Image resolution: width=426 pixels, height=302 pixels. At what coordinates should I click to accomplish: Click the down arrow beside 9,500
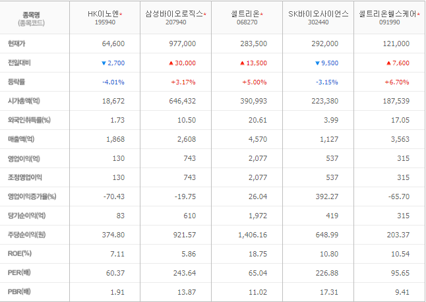[x=317, y=63]
